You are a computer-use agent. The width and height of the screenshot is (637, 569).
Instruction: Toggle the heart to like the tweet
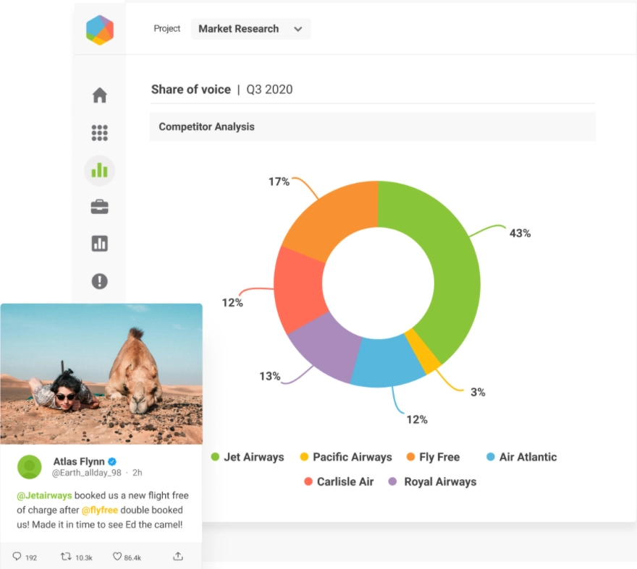117,557
